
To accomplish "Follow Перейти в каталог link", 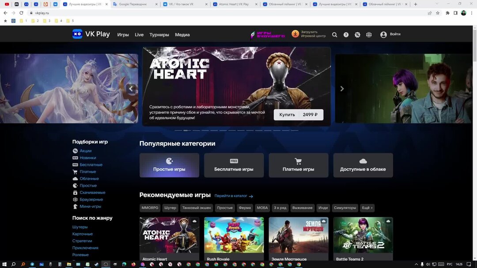I will pos(234,196).
